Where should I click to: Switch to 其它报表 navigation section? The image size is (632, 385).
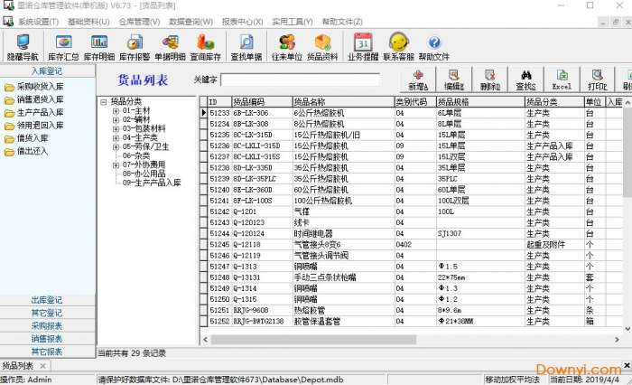tap(47, 352)
